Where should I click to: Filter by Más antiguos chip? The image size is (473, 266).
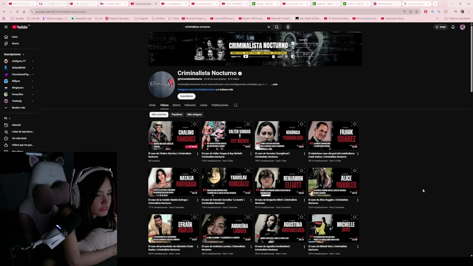click(x=194, y=115)
